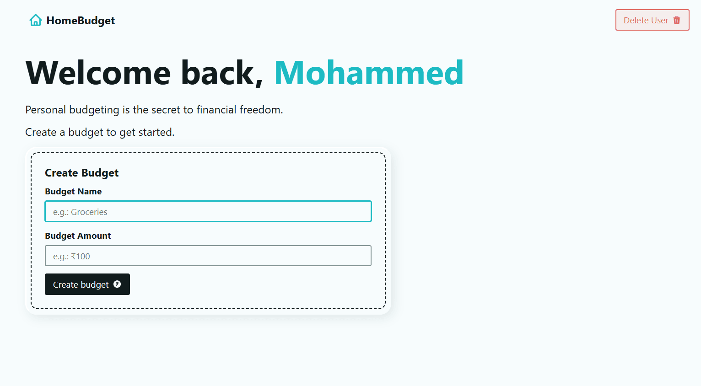
Task: Open the HomeBudget home link text
Action: 81,21
